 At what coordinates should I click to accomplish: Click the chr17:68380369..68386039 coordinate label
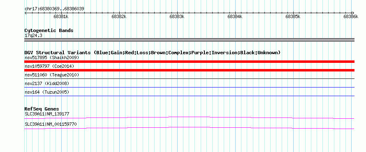(x=54, y=9)
